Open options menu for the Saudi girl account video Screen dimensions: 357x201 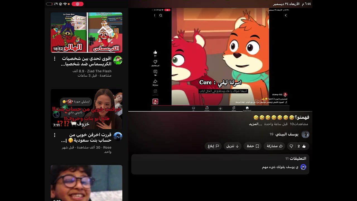(55, 135)
